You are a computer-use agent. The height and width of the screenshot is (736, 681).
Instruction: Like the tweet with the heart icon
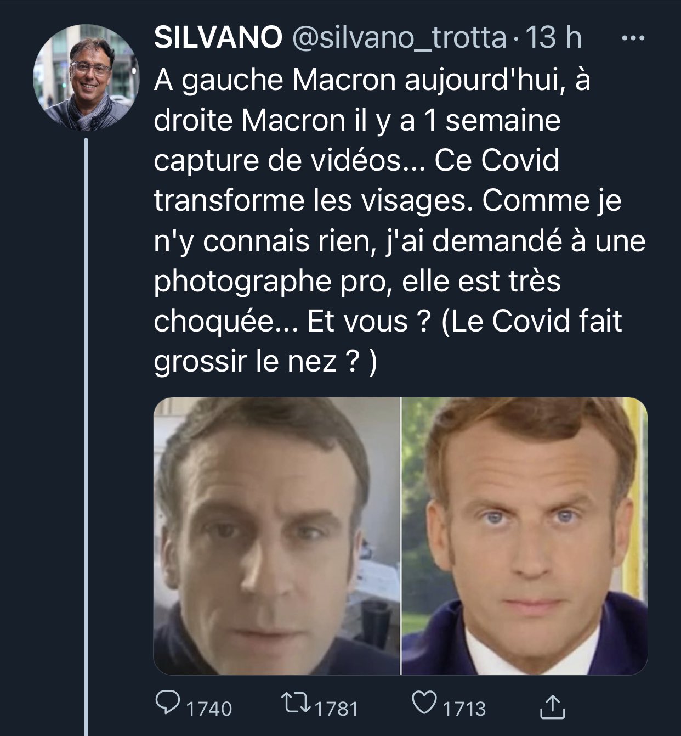tap(424, 704)
